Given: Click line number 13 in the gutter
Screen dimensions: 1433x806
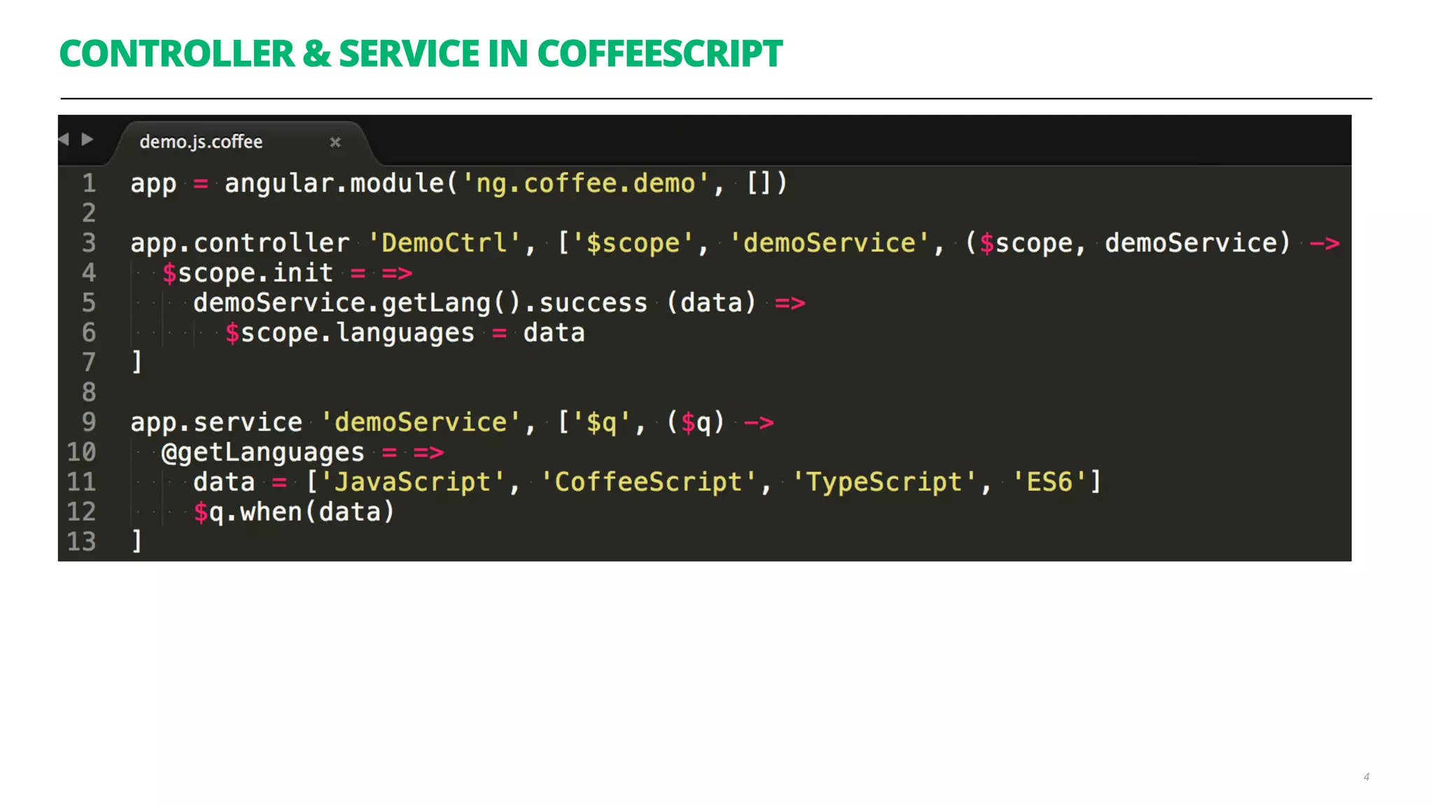Looking at the screenshot, I should (81, 542).
